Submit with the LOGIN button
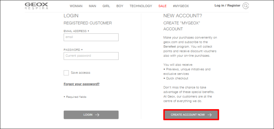 pyautogui.click(x=91, y=115)
